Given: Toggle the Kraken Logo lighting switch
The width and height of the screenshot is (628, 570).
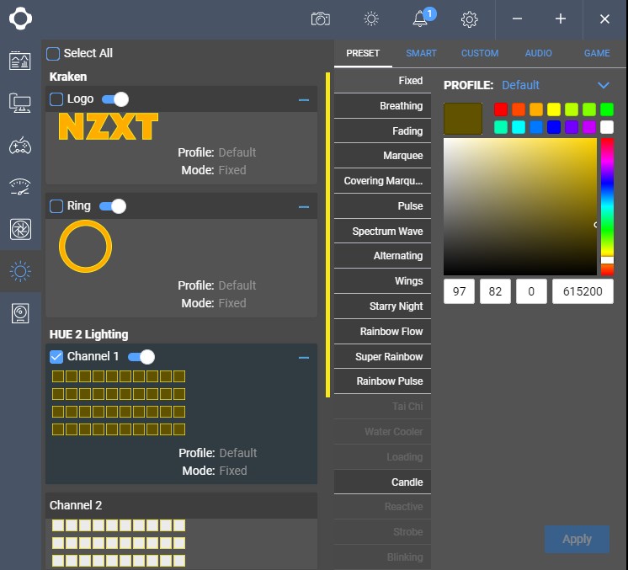Looking at the screenshot, I should [115, 99].
